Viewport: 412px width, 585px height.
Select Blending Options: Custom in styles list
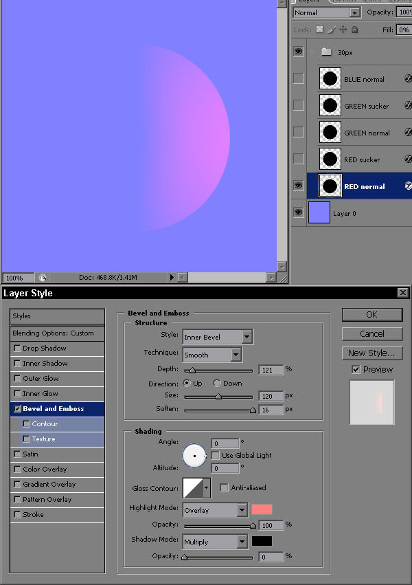click(57, 333)
